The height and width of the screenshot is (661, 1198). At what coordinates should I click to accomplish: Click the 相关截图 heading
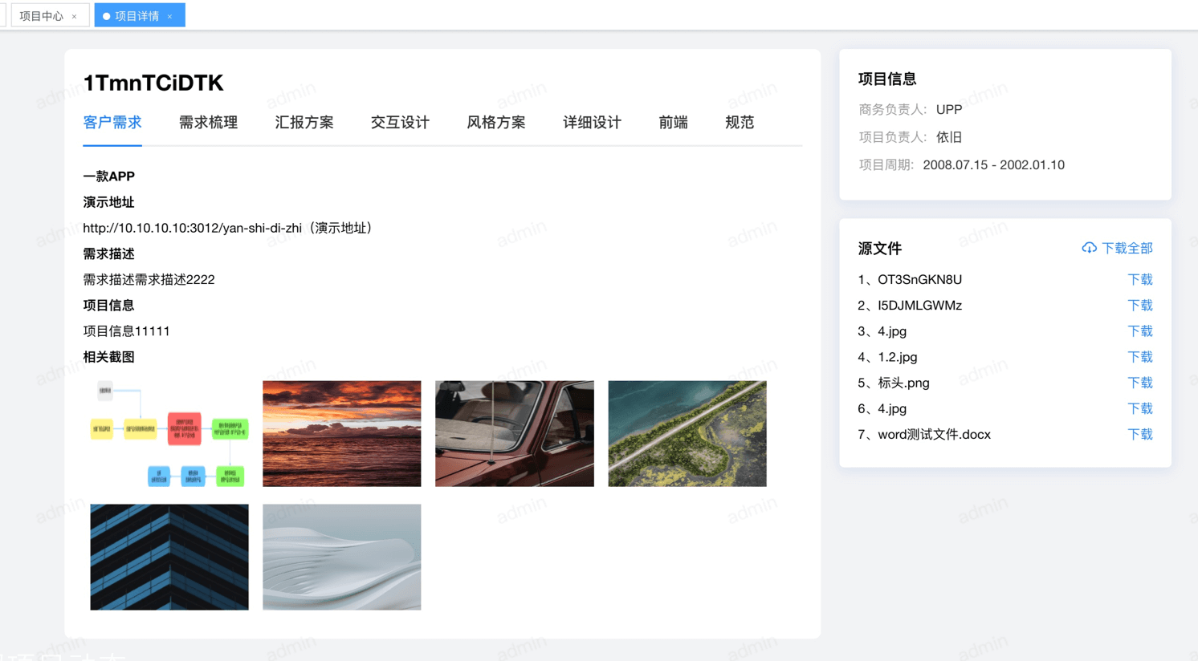pos(108,357)
